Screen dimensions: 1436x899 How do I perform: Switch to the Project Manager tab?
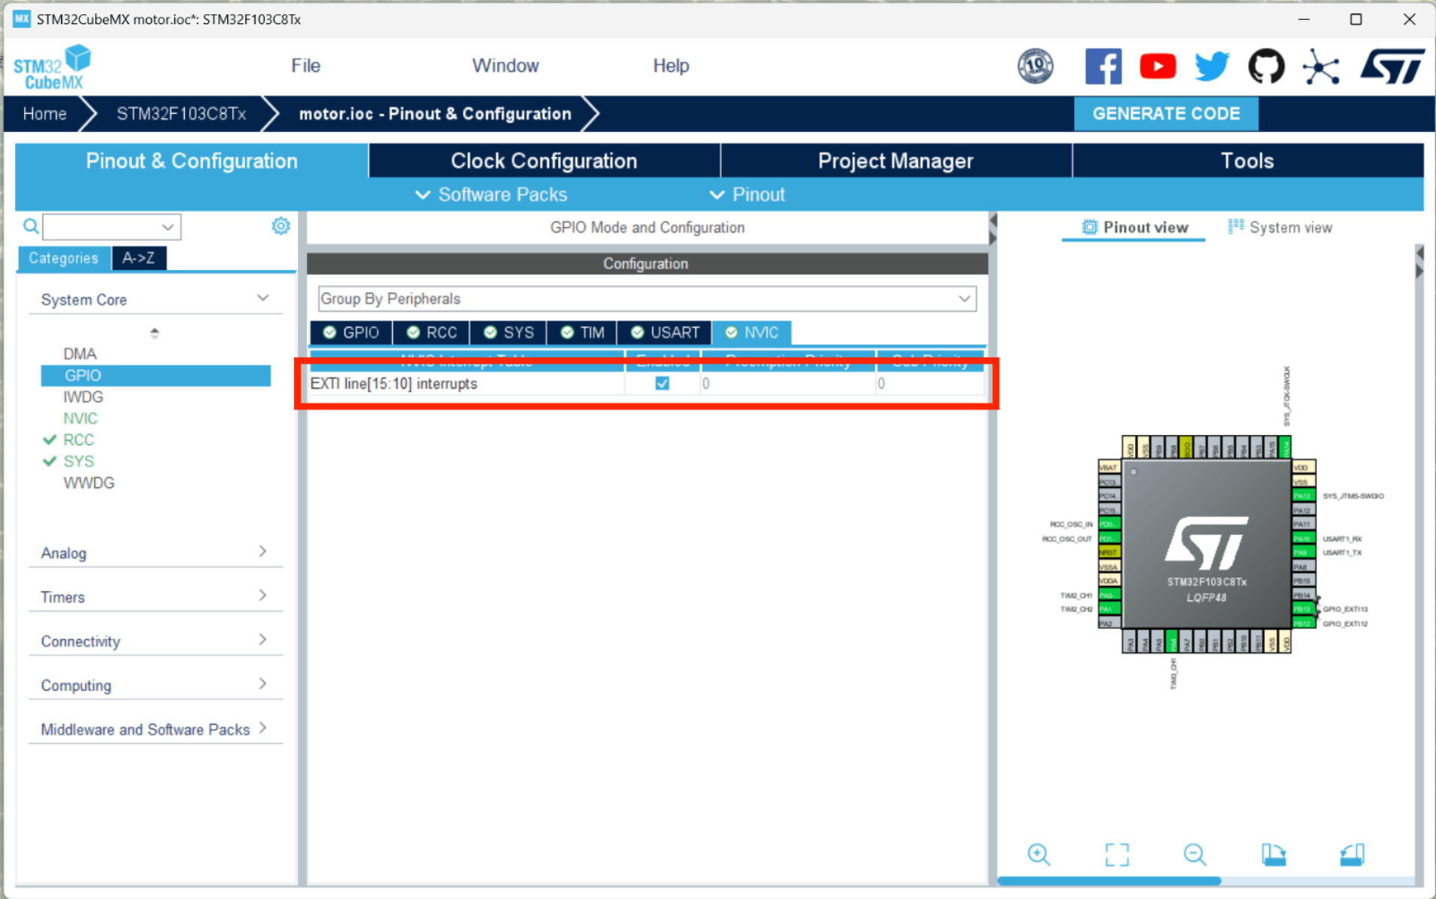(896, 161)
